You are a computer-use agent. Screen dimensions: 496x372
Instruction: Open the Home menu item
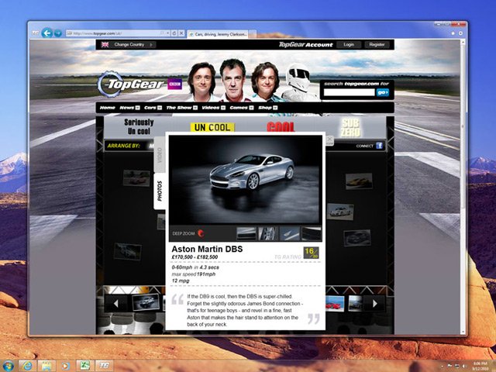click(107, 108)
